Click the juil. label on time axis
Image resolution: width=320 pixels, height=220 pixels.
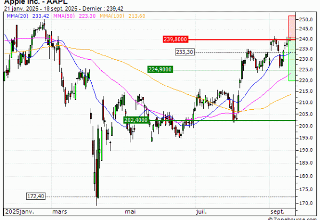(199, 210)
